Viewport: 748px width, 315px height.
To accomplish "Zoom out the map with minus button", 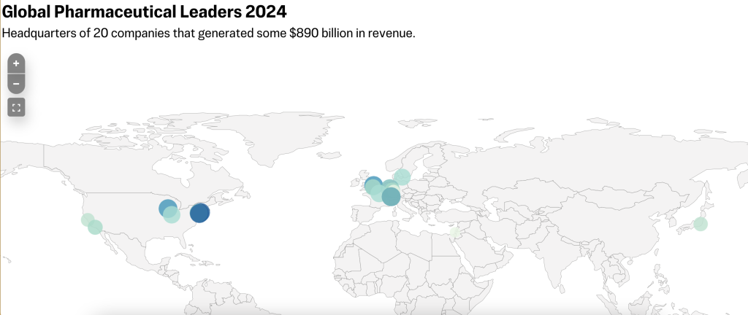I will (x=16, y=84).
